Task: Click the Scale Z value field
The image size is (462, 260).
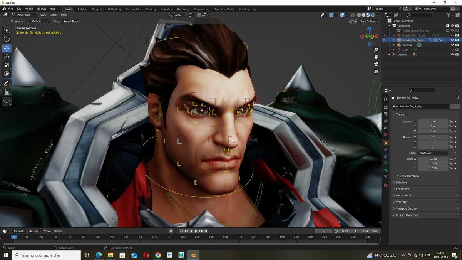Action: (x=433, y=168)
